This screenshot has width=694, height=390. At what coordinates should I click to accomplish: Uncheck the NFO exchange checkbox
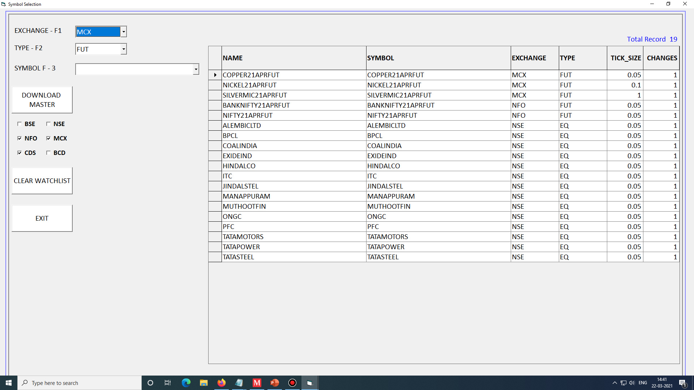point(20,138)
